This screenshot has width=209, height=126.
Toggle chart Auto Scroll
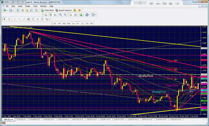click(x=71, y=15)
